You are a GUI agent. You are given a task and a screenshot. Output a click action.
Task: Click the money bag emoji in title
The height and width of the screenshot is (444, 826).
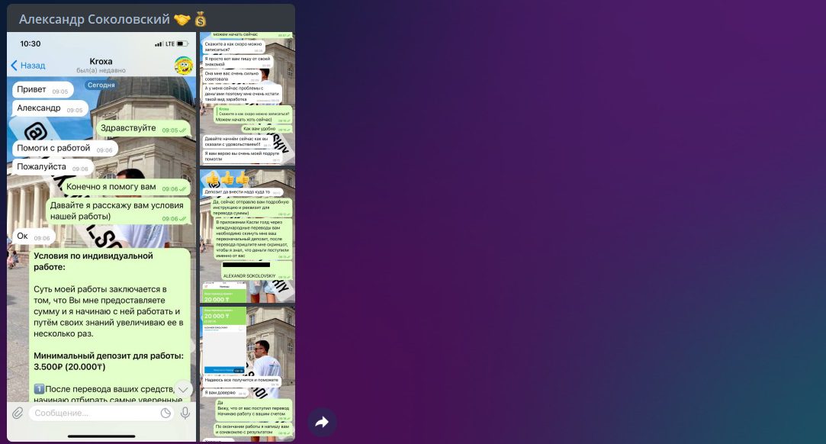coord(200,20)
